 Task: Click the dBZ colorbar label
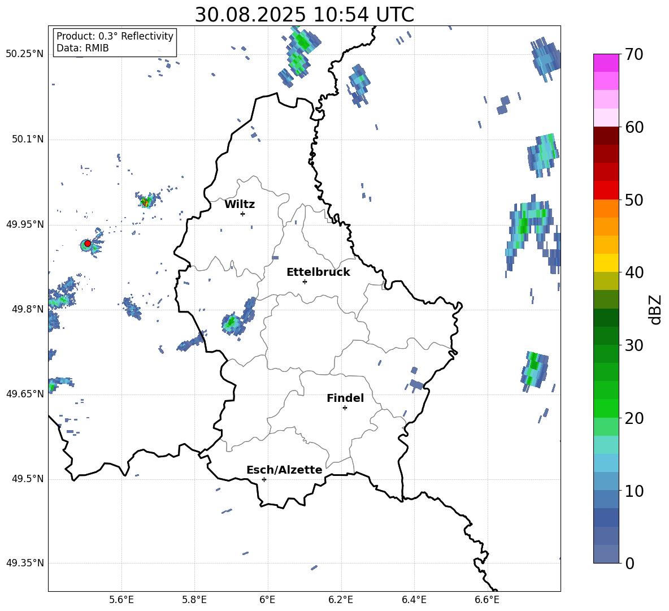(x=655, y=309)
